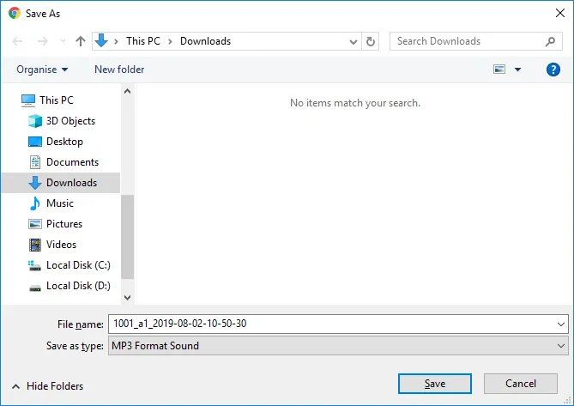The height and width of the screenshot is (406, 574).
Task: Select This PC in navigation tree
Action: (x=57, y=100)
